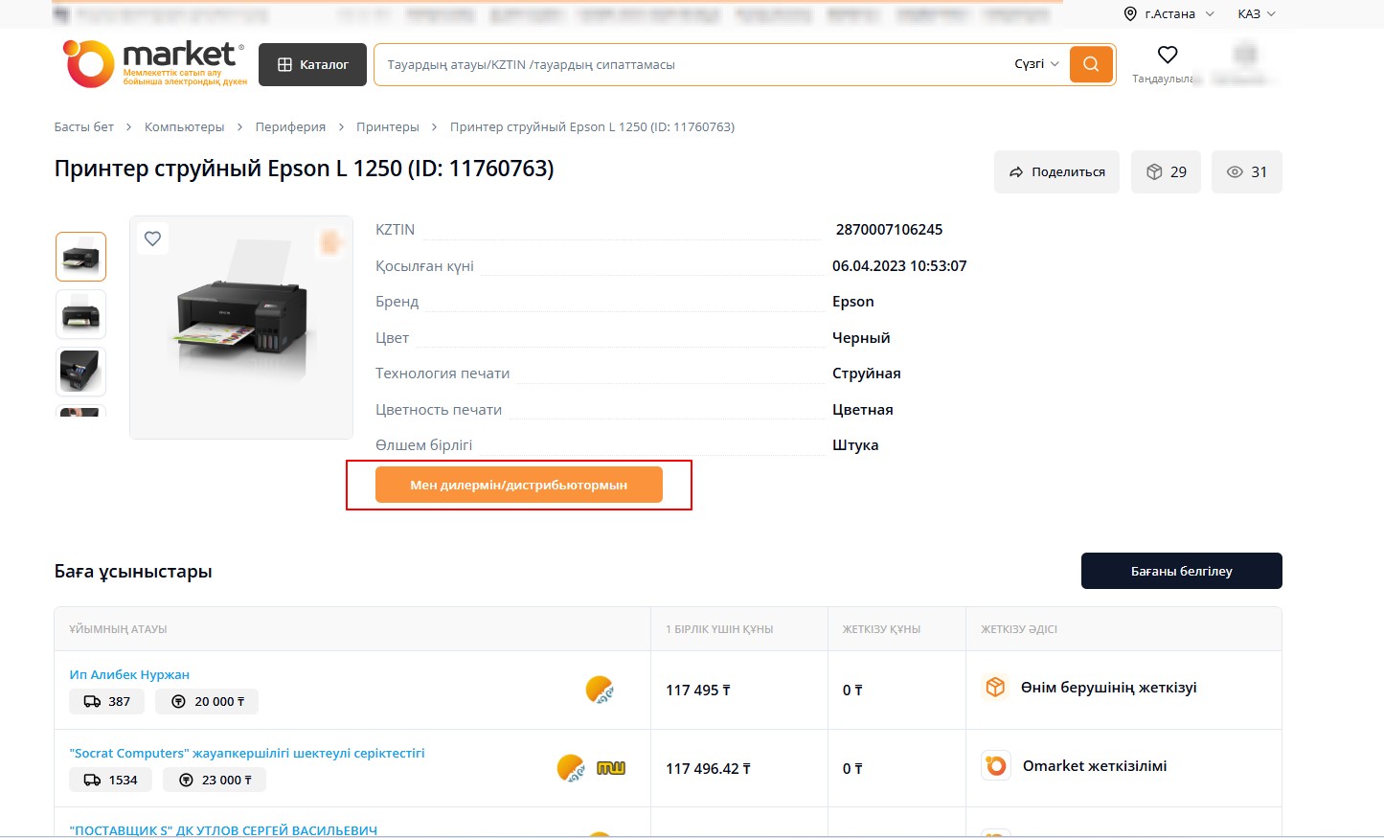
Task: Click the Өнім берушінің жеткізуі text
Action: [x=1109, y=688]
